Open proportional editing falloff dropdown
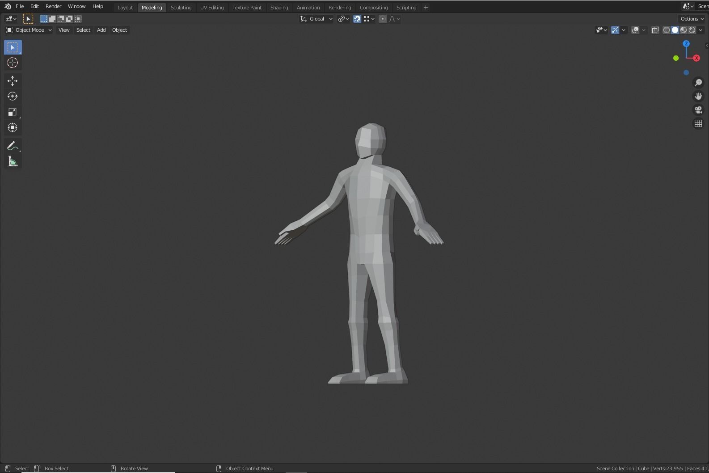 394,19
